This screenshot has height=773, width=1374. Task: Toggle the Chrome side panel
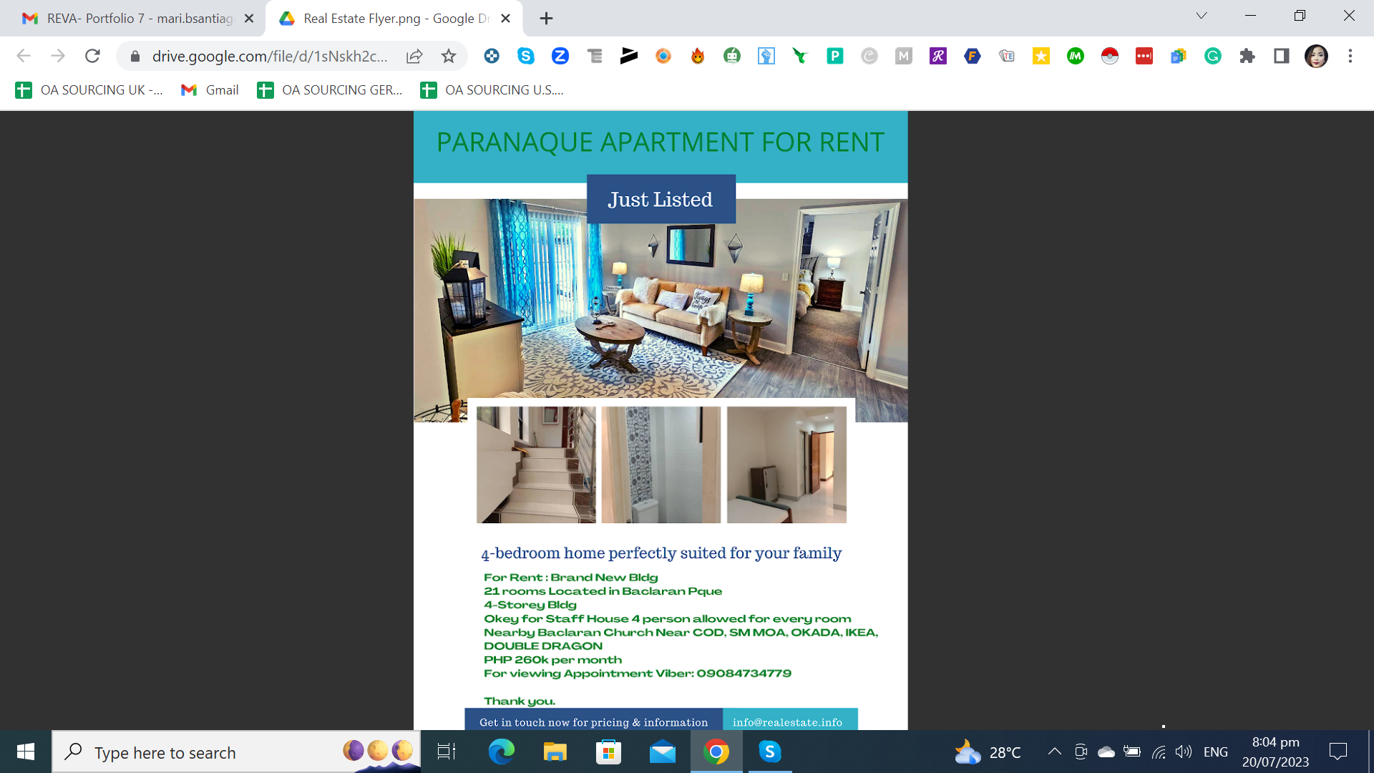(x=1282, y=56)
